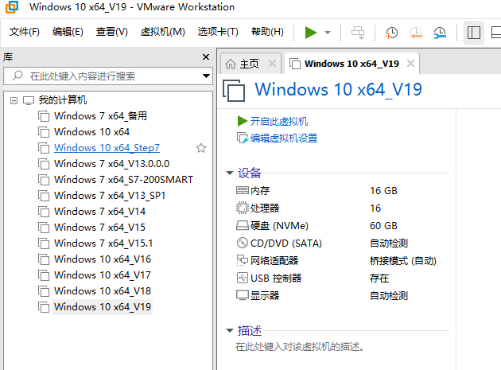Viewport: 501px width, 370px height.
Task: Click the library search input field
Action: [107, 76]
